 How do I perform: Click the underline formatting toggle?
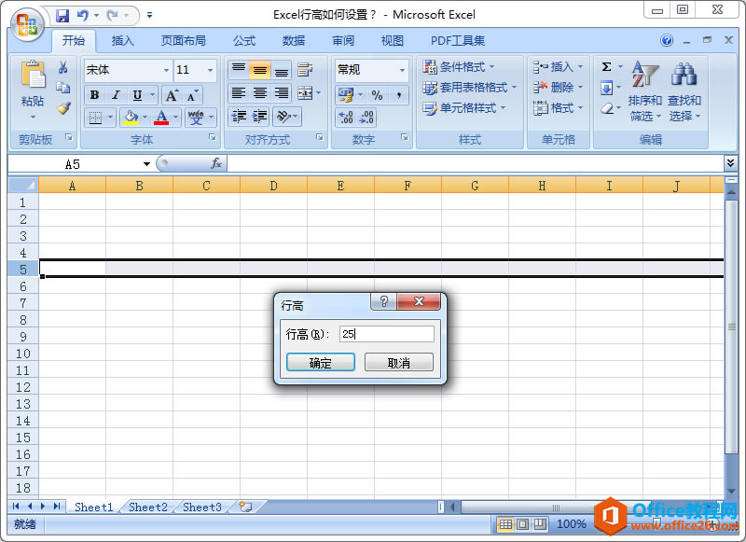tap(136, 94)
